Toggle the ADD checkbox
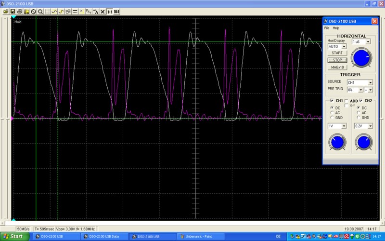This screenshot has height=241, width=385. pos(346,101)
